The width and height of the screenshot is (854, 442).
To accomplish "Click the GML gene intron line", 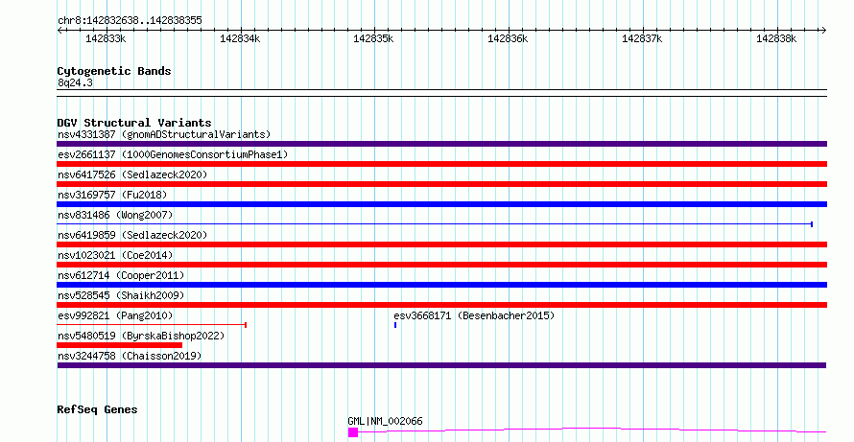I will point(592,430).
